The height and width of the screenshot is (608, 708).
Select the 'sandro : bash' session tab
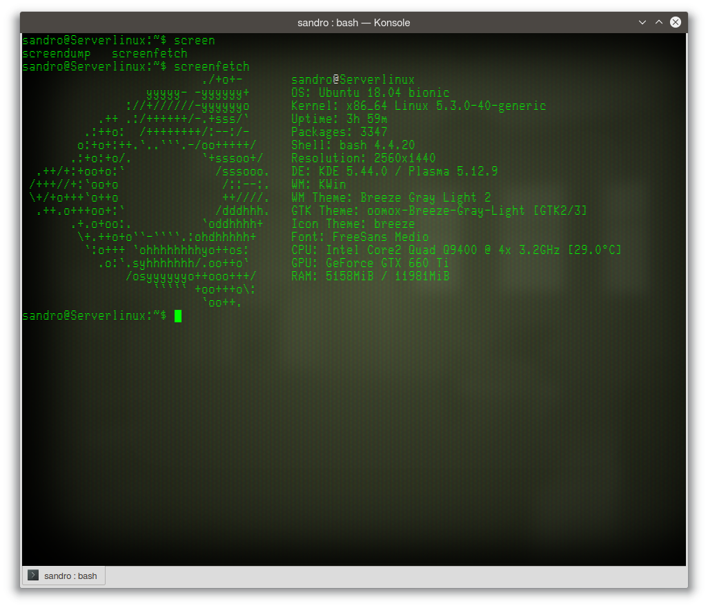point(63,576)
